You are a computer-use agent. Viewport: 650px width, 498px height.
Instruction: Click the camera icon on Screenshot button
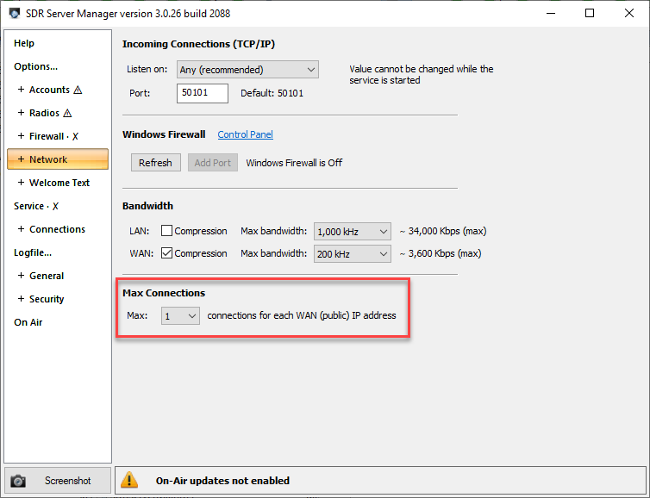(x=19, y=481)
